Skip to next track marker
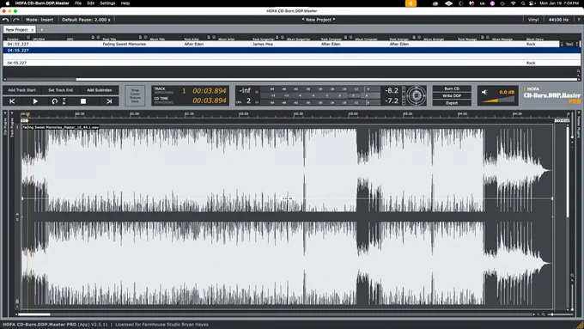584x329 pixels. point(109,101)
